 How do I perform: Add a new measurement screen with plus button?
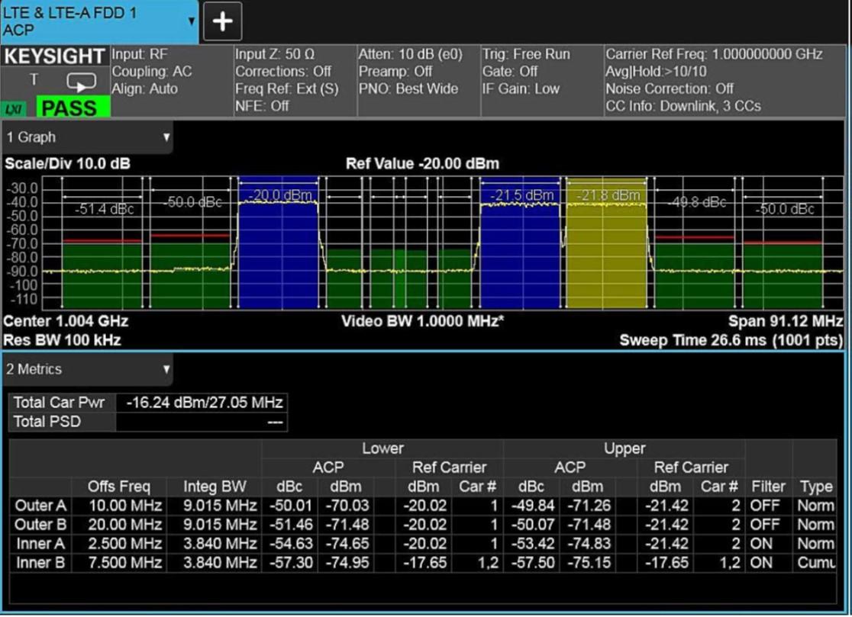[222, 22]
